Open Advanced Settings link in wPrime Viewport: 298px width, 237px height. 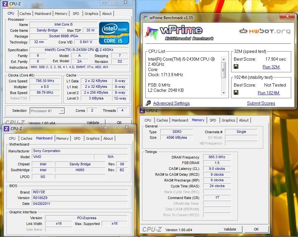coord(171,103)
